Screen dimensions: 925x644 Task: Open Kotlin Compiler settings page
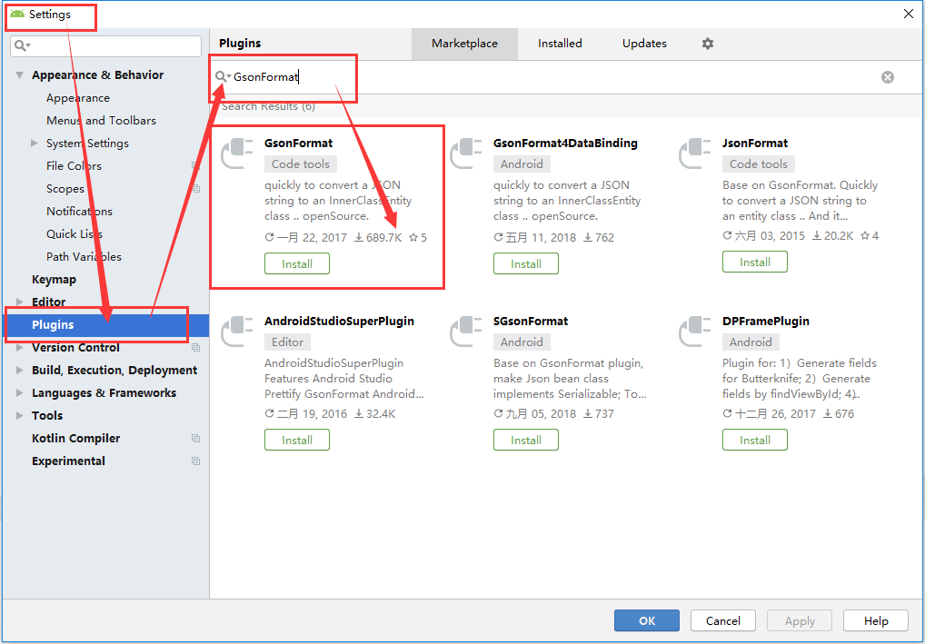coord(75,439)
